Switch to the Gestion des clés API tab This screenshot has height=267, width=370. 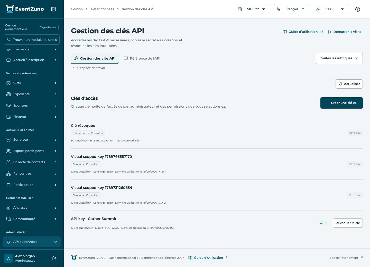click(95, 58)
